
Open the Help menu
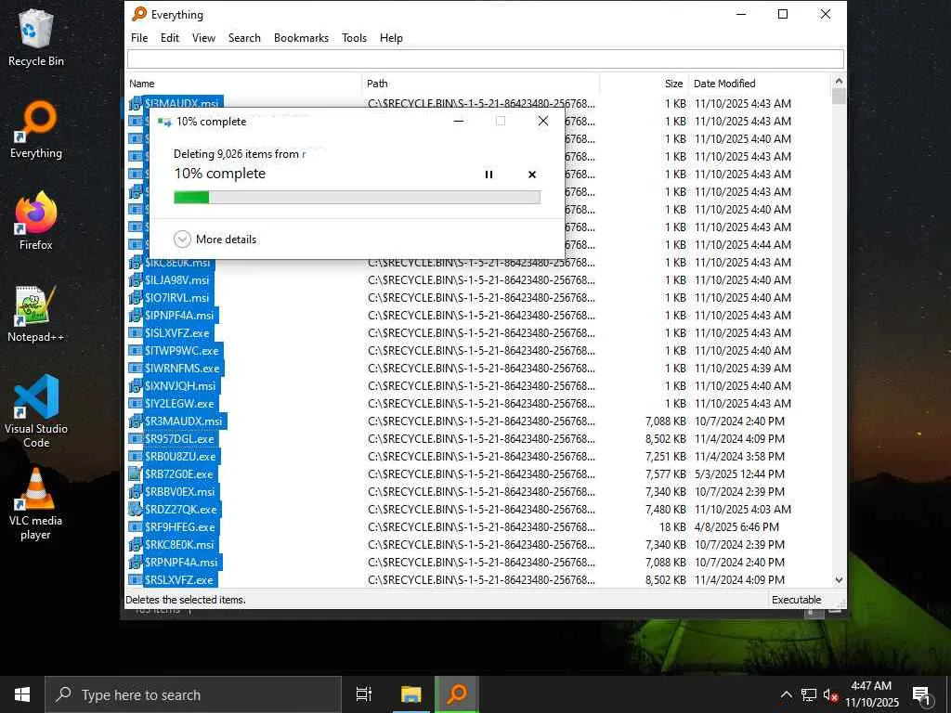[x=391, y=37]
